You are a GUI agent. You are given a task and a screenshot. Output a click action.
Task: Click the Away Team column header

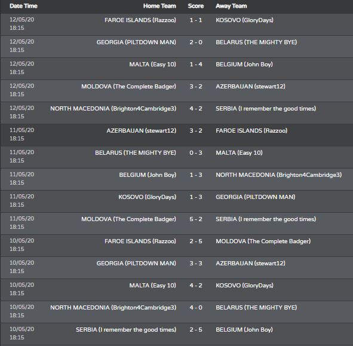pyautogui.click(x=231, y=6)
